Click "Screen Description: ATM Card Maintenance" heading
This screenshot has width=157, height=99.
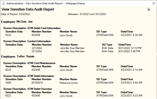[29, 63]
